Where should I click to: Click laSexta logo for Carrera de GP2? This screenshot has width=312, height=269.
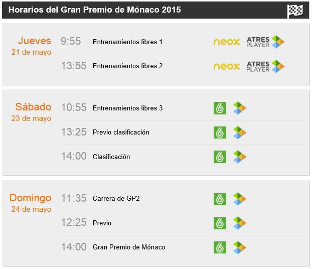(220, 199)
